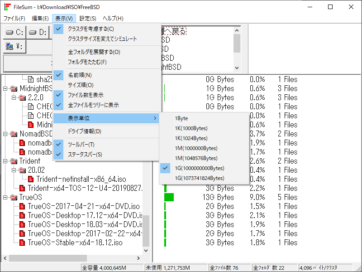Image resolution: width=362 pixels, height=272 pixels.
Task: Close the 表示(V) menu
Action: coord(64,19)
